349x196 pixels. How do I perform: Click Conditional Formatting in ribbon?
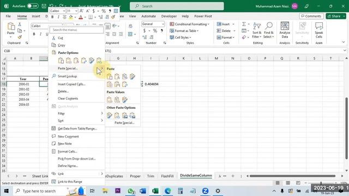[189, 24]
